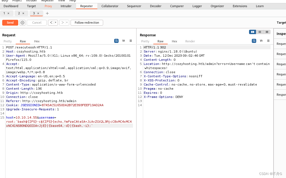Open the Decoder tab

coord(156,6)
